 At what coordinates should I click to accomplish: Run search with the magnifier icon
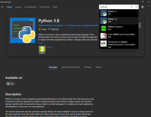[x=136, y=7]
